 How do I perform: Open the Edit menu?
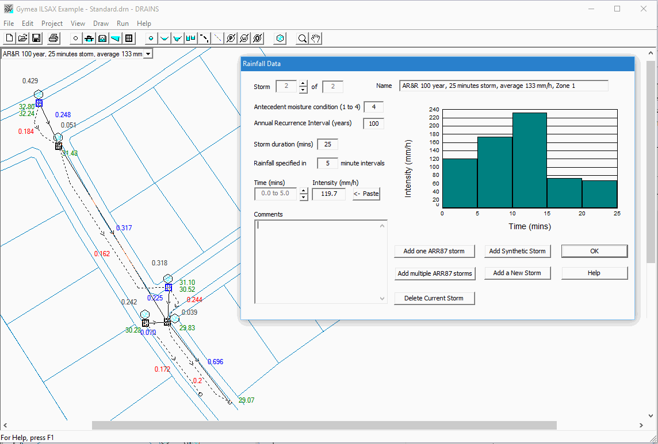pos(28,24)
